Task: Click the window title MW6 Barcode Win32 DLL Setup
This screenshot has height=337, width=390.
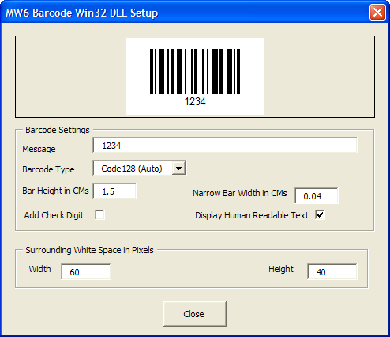Action: 82,13
